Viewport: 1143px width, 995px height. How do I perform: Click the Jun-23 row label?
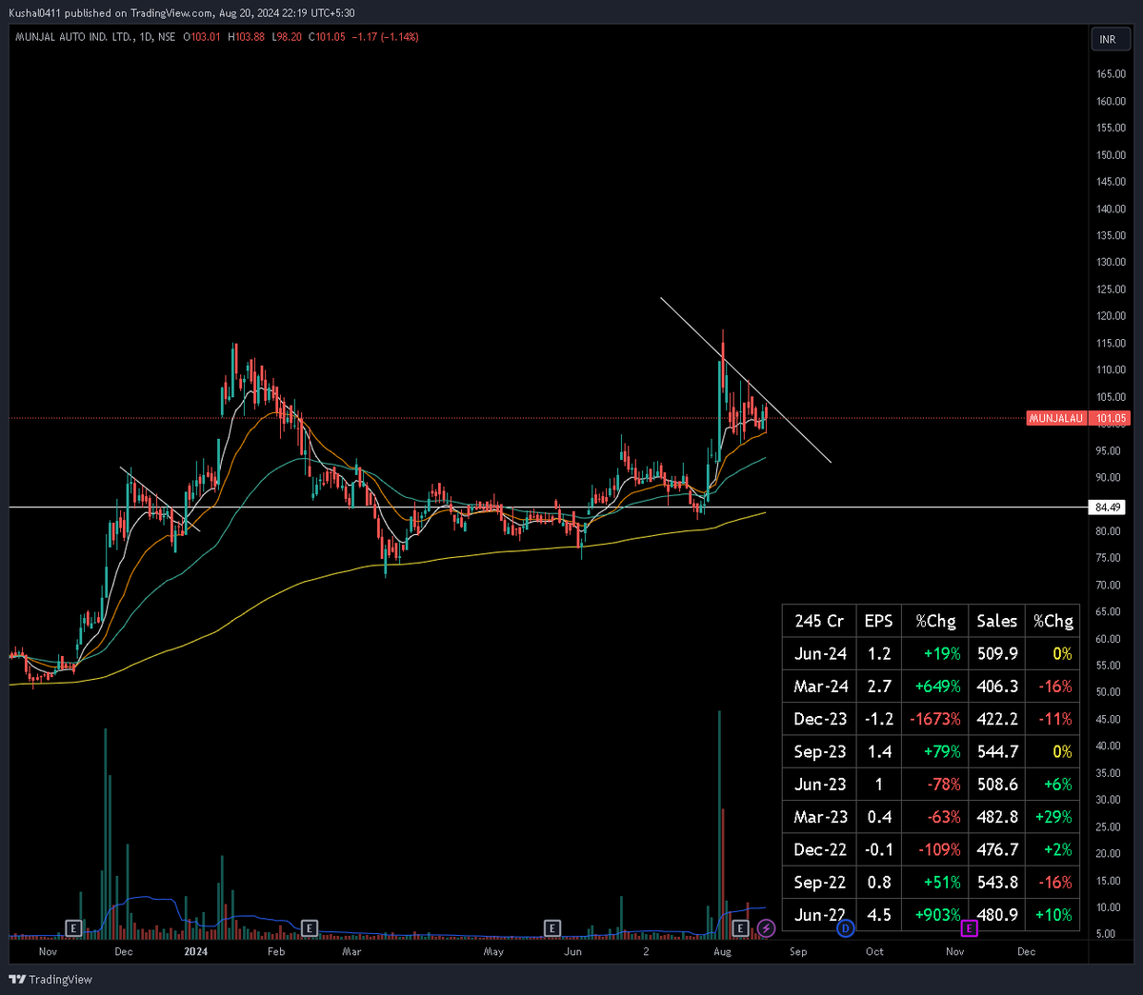(820, 785)
